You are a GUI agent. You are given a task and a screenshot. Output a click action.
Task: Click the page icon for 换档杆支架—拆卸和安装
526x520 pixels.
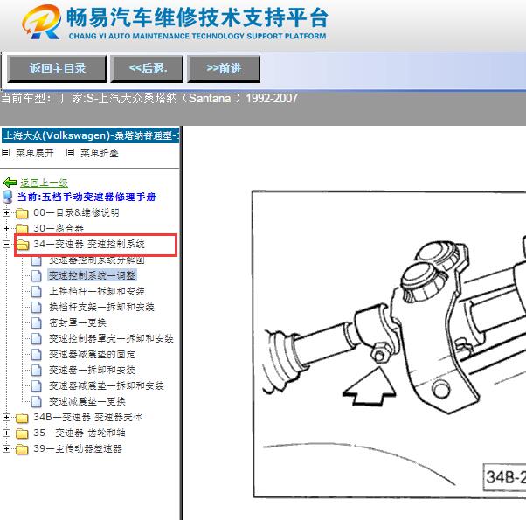click(37, 308)
